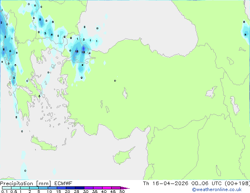Click the 'Precipitation [mm]' title text
Viewport: 250px width, 193px height.
click(x=26, y=184)
